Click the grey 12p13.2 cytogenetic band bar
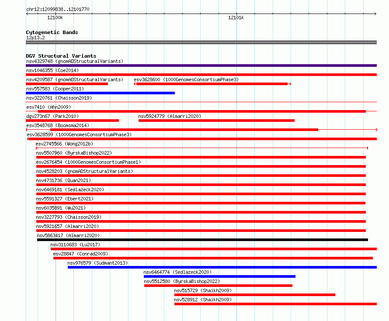 click(201, 42)
